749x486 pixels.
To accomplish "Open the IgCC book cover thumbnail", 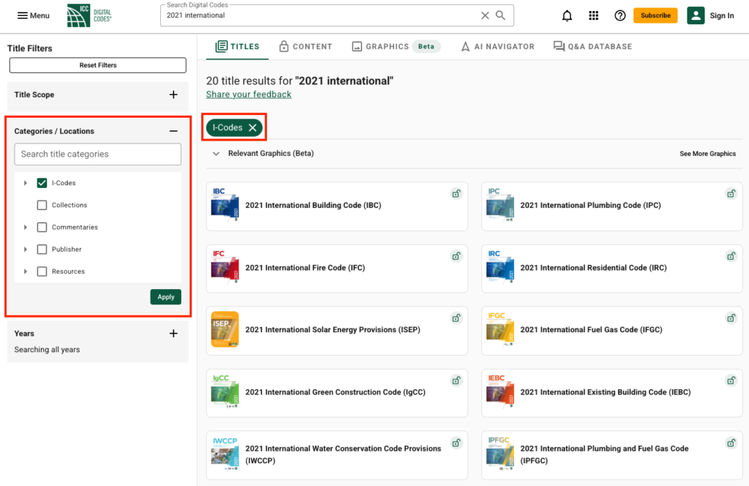I will tap(225, 392).
